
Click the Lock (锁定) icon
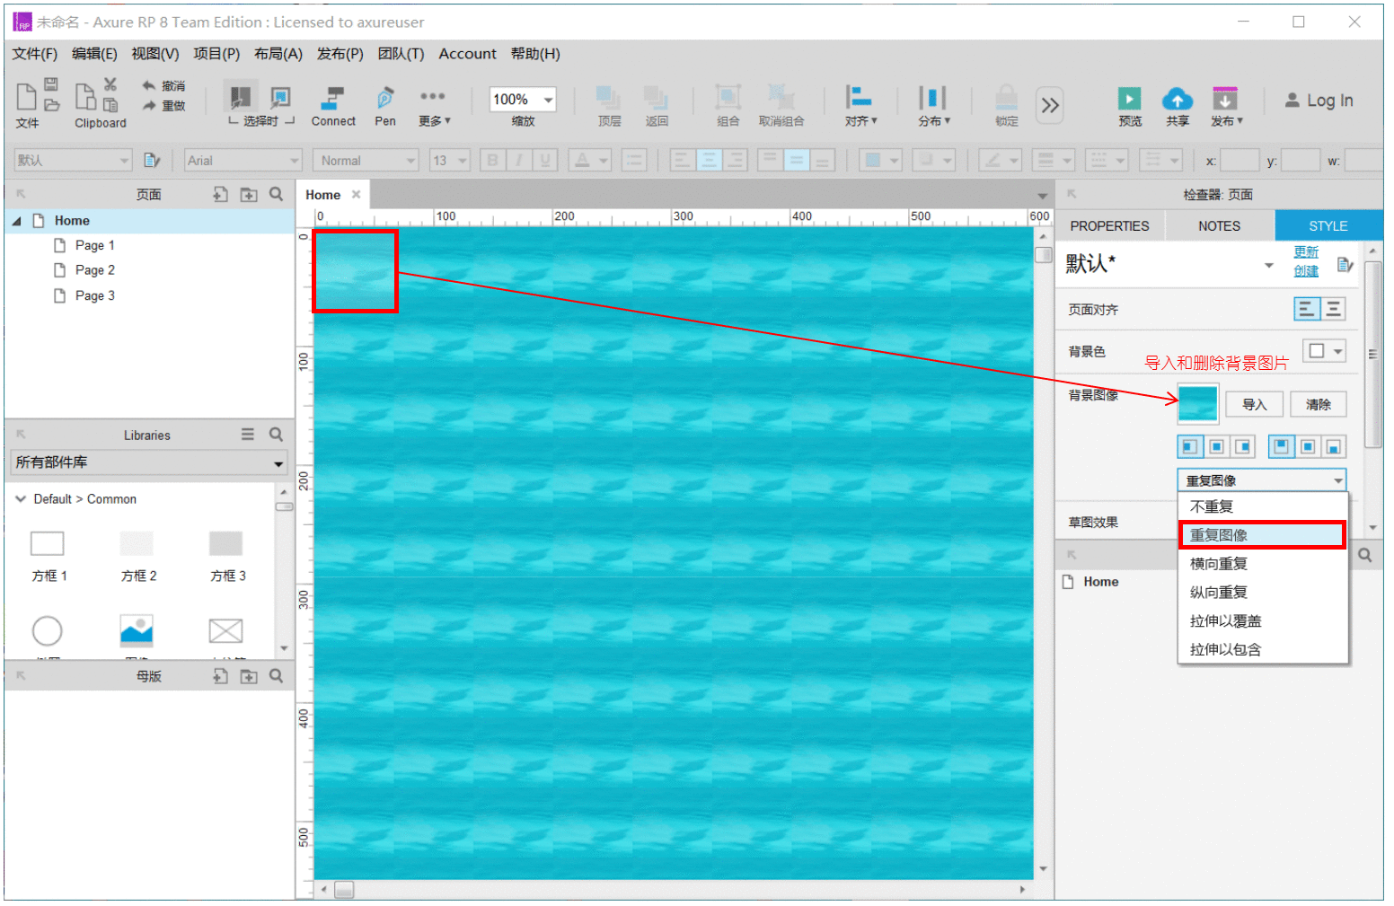(x=1007, y=98)
